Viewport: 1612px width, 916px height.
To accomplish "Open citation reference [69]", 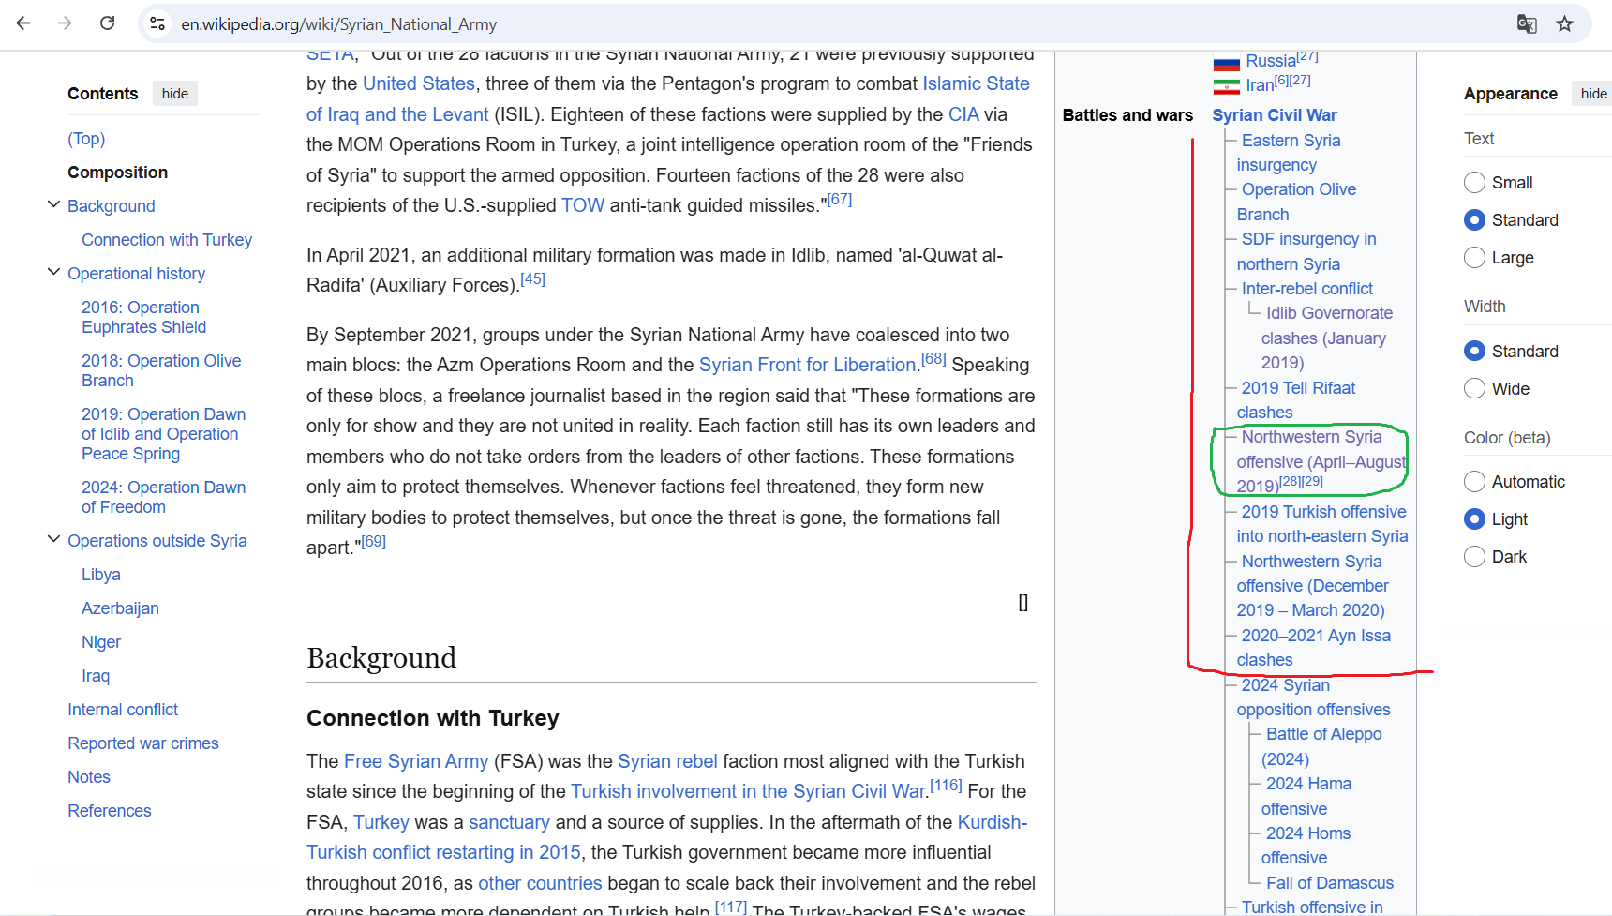I will (x=373, y=542).
